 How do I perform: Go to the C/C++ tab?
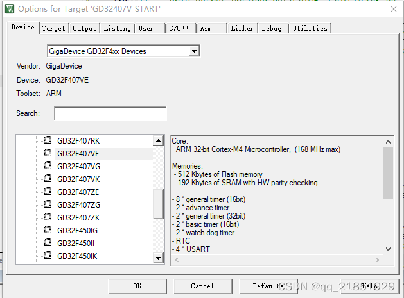179,28
